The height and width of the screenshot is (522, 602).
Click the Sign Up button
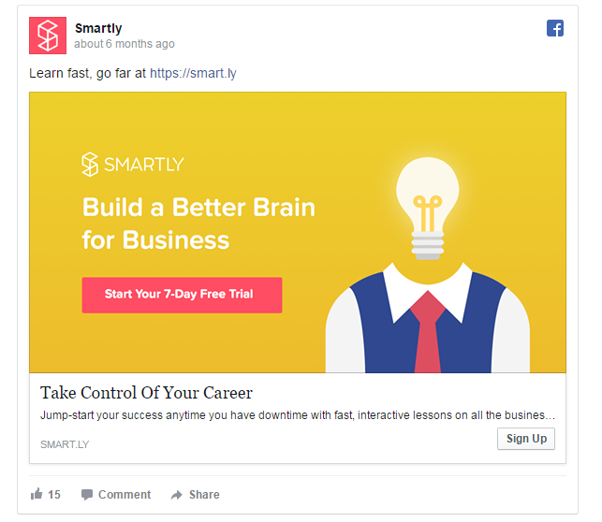point(526,439)
